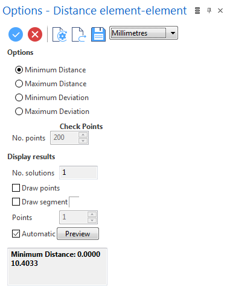Uncheck the Automatic checkbox
The width and height of the screenshot is (227, 293).
(x=16, y=234)
